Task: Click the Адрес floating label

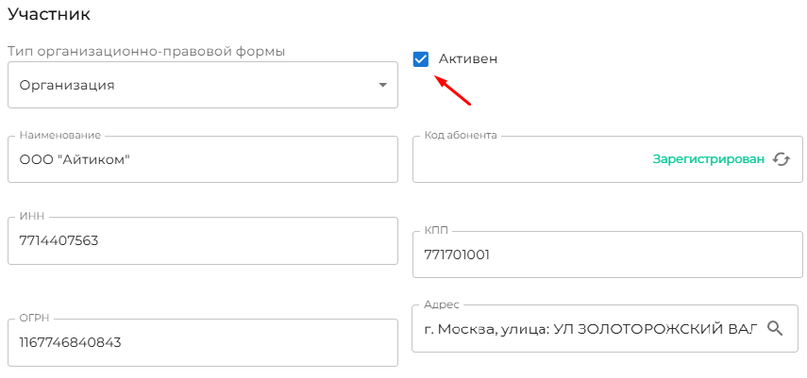Action: click(x=442, y=304)
